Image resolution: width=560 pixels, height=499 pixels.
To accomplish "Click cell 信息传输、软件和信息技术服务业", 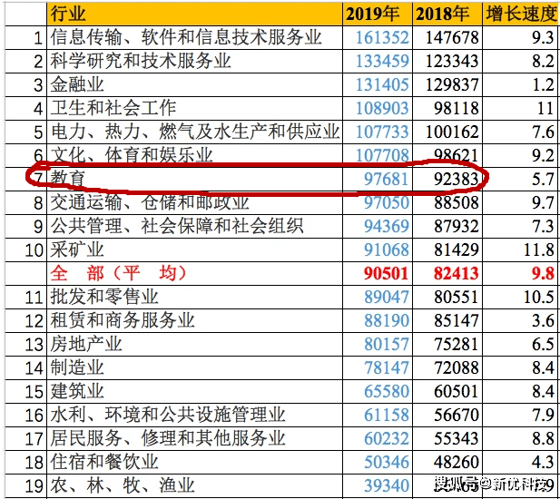I will (194, 37).
